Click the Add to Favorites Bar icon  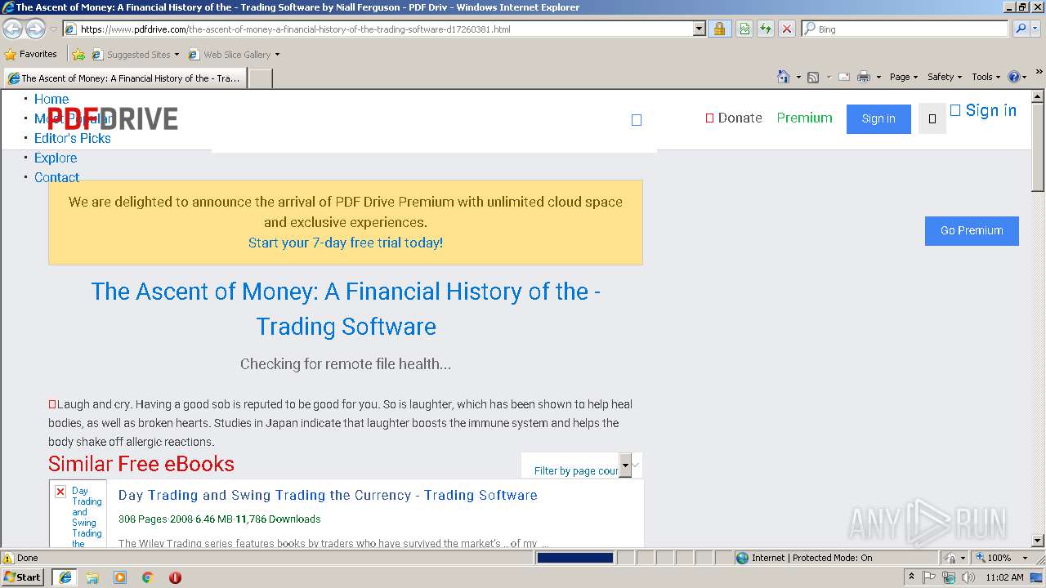coord(78,55)
